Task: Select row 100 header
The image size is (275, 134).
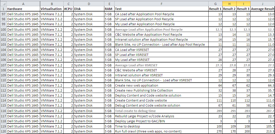Action: [x=3, y=29]
